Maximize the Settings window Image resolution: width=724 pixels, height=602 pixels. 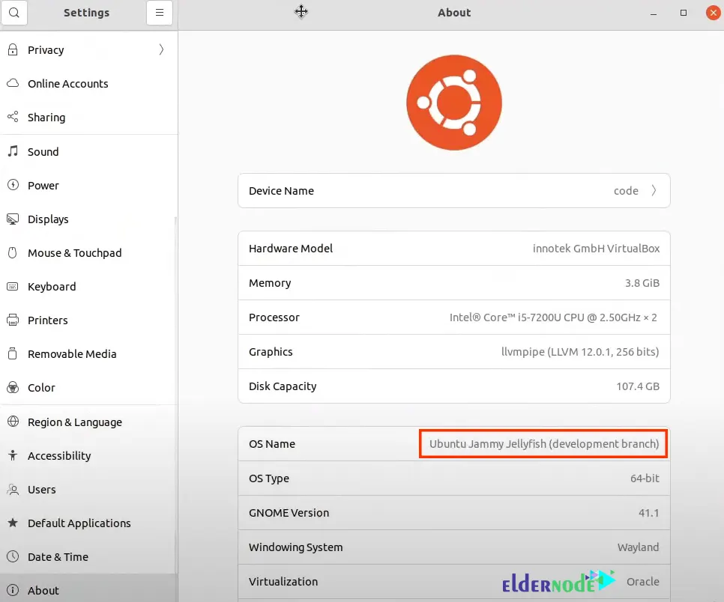(684, 13)
